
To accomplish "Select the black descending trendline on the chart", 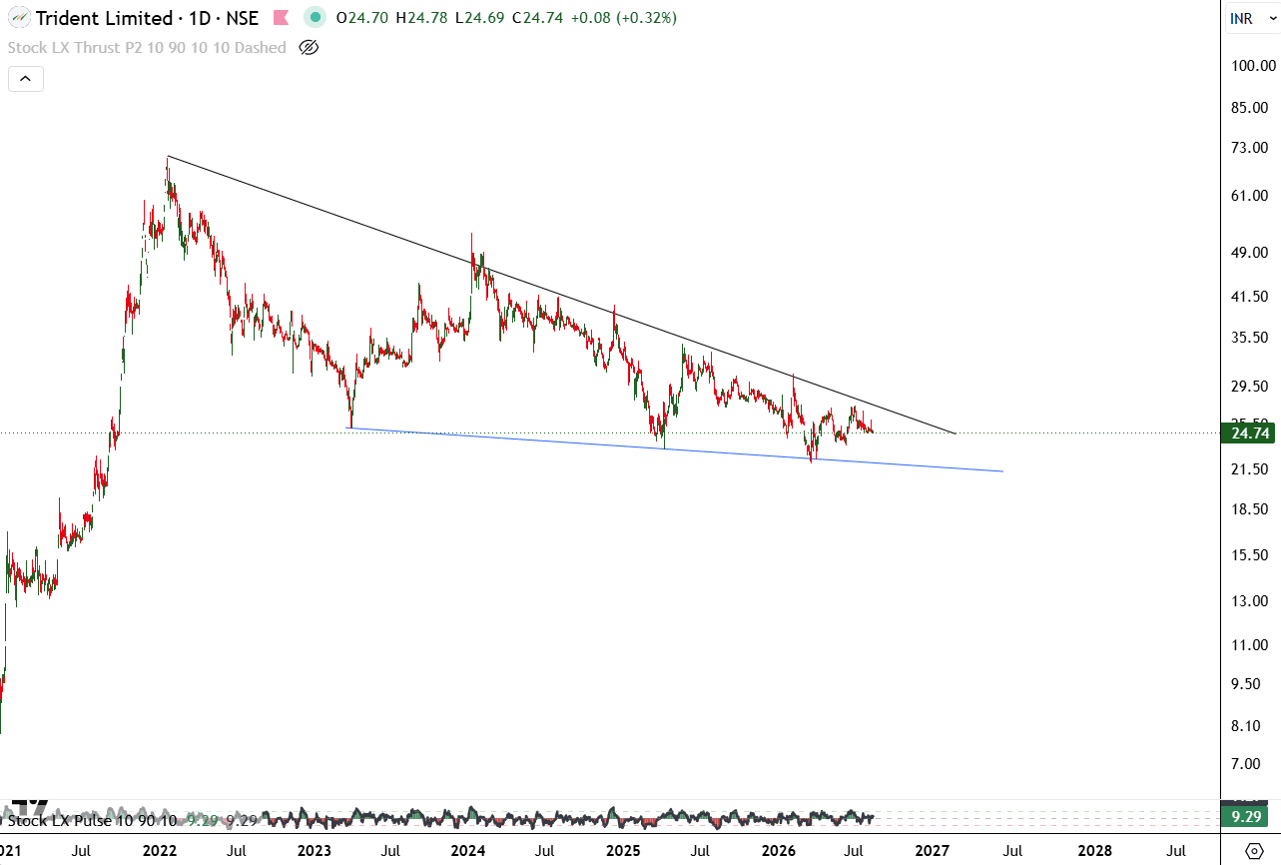I will [561, 295].
